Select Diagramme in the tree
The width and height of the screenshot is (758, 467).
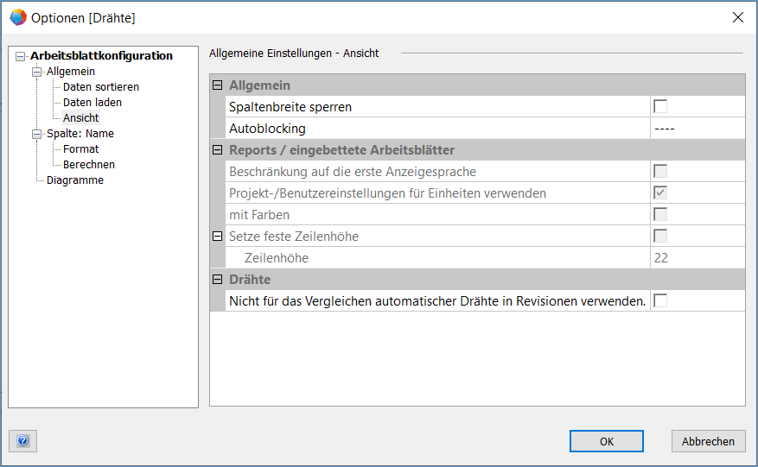(74, 180)
